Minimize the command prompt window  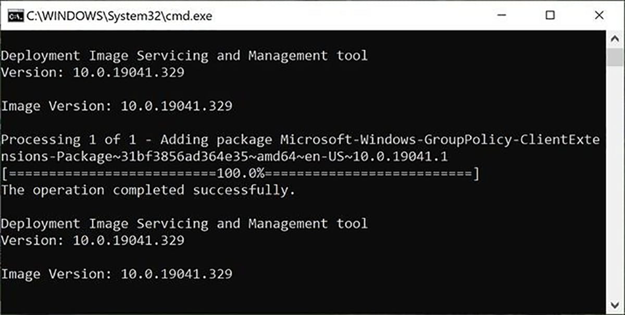point(502,16)
